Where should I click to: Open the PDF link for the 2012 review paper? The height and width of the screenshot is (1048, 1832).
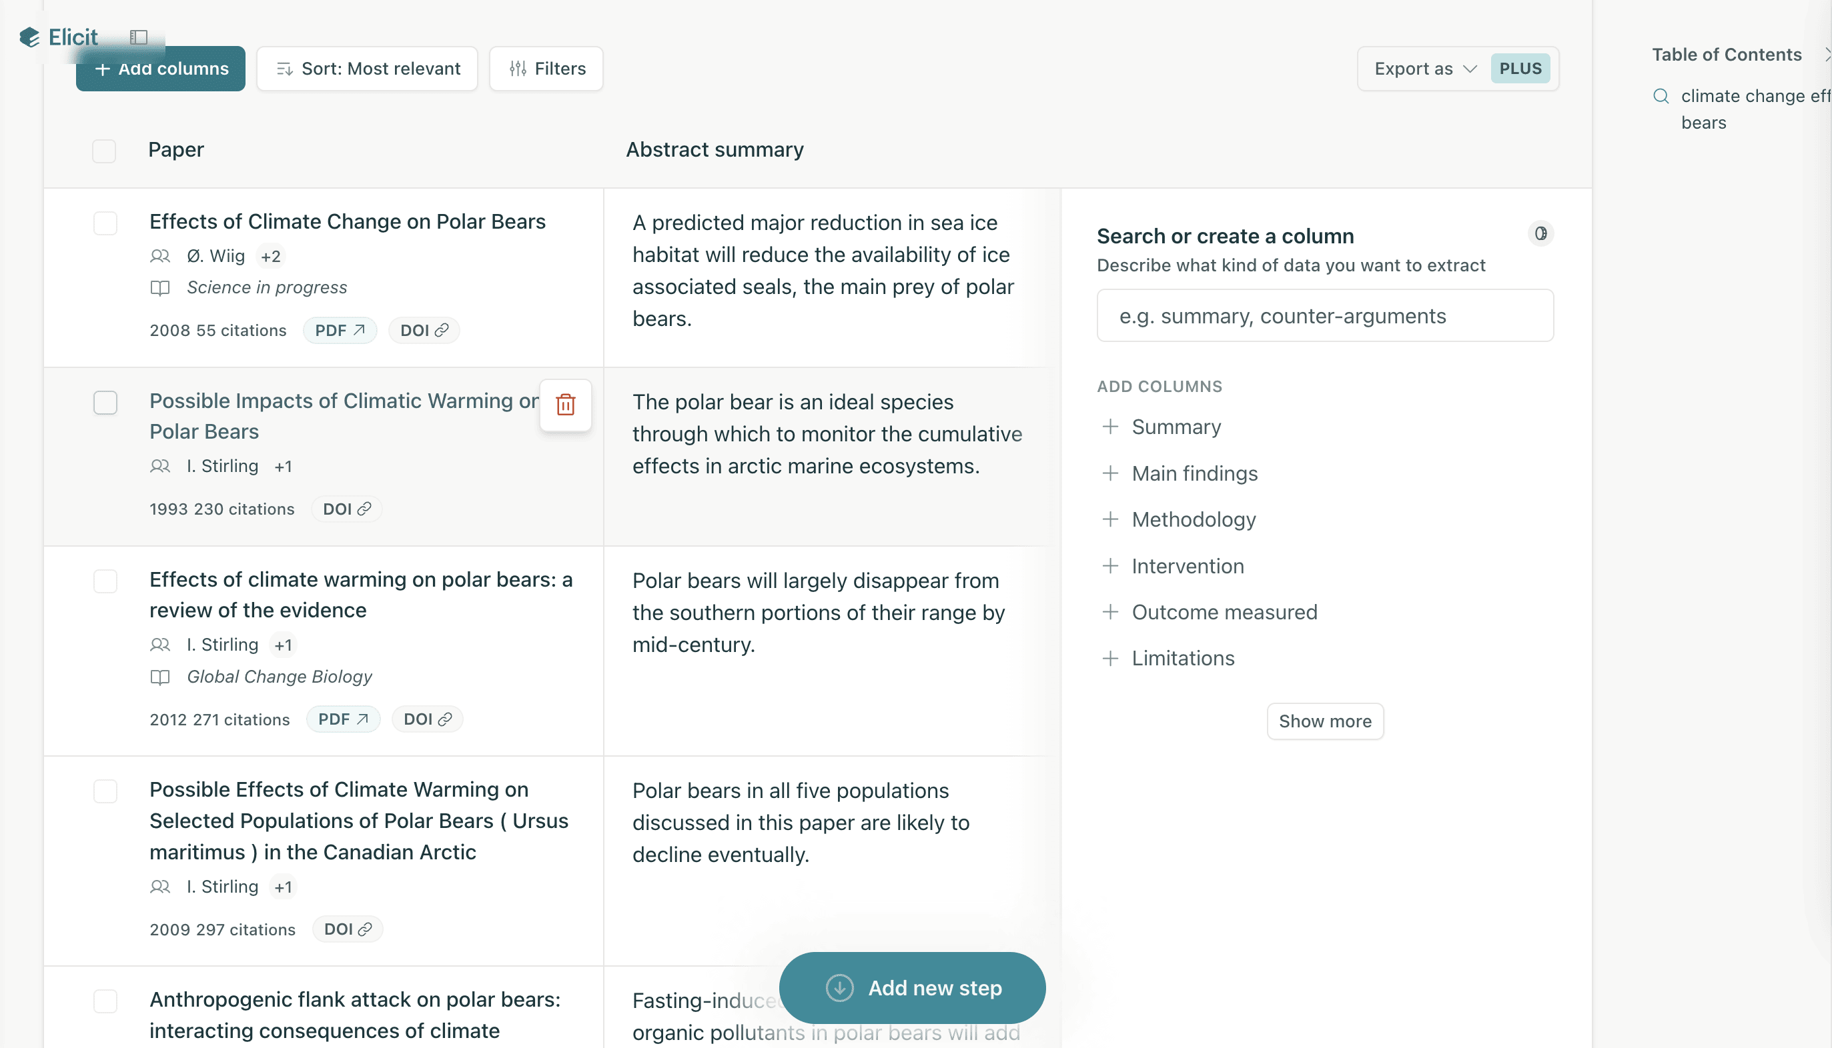pos(343,719)
